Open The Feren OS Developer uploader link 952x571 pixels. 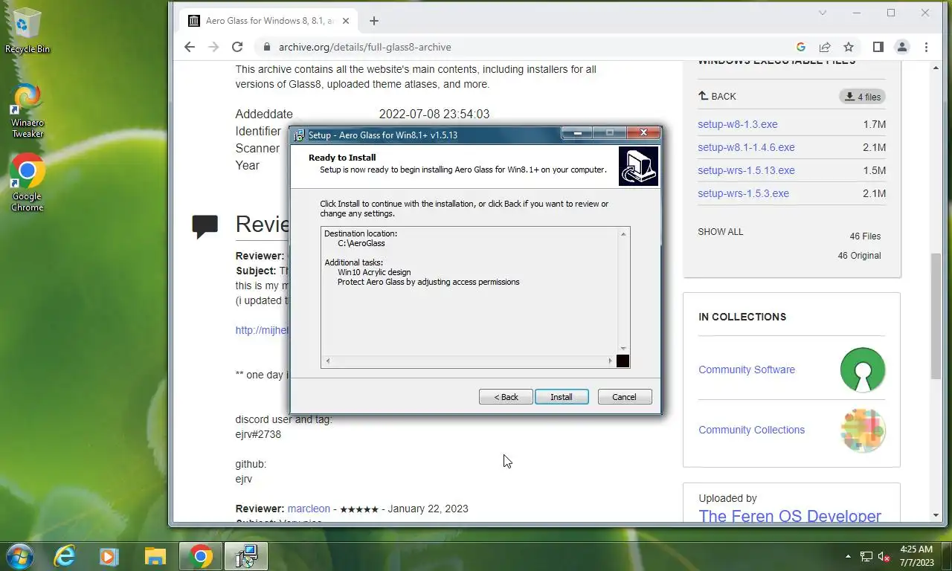coord(790,516)
